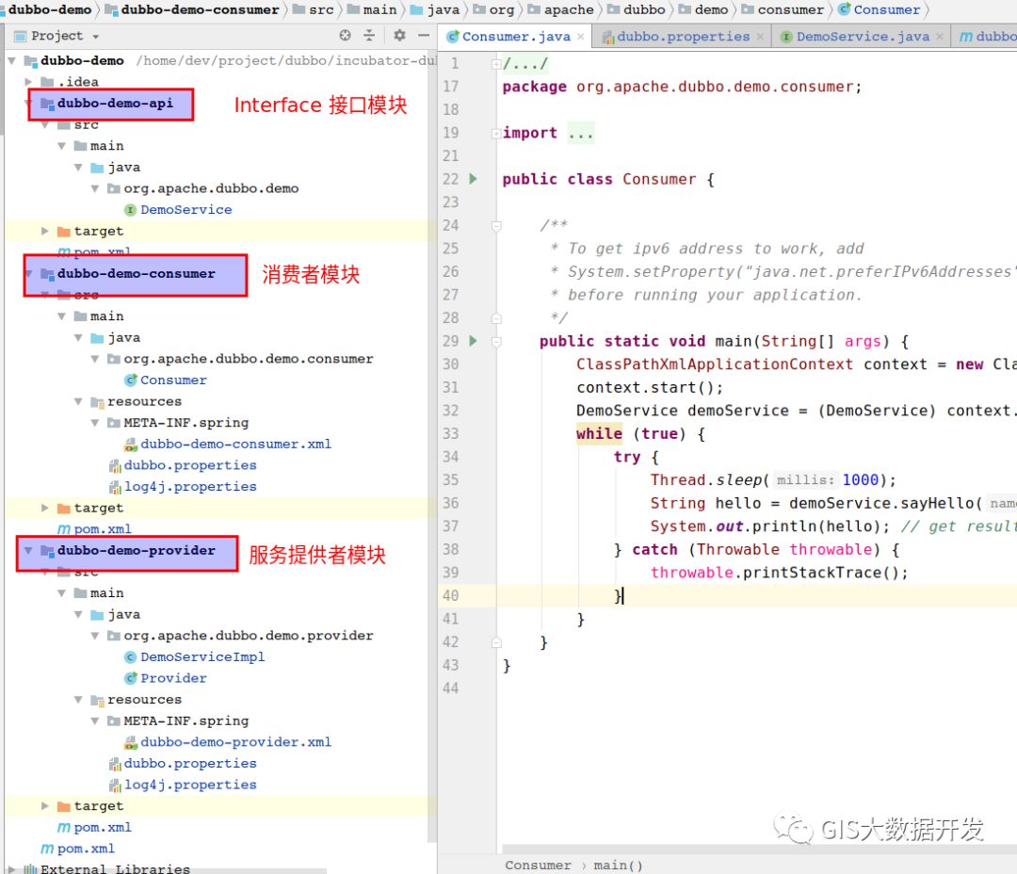Expand the target folder under dubbo-demo-provider
Screen dimensions: 1017x874
(x=45, y=806)
